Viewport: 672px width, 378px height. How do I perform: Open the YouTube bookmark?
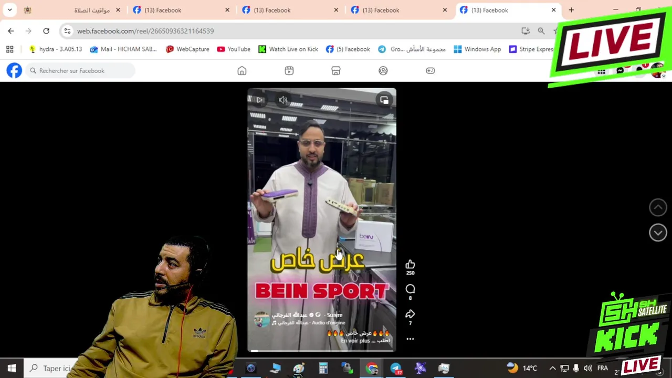point(234,49)
